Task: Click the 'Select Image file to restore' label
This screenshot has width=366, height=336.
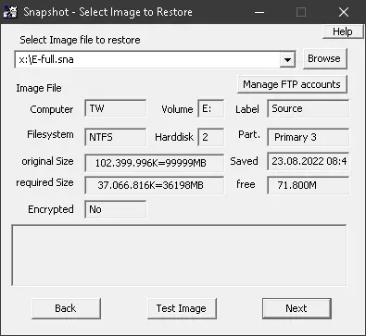Action: click(x=80, y=40)
